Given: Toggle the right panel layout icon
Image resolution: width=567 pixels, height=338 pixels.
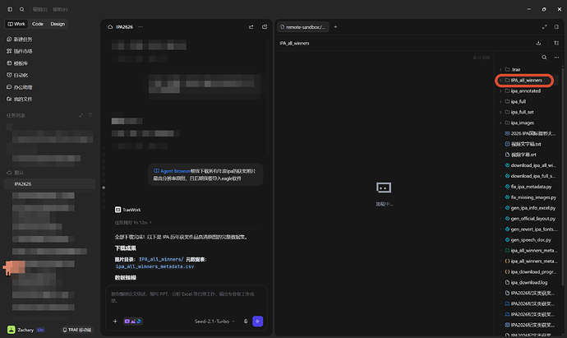Looking at the screenshot, I should coord(556,27).
